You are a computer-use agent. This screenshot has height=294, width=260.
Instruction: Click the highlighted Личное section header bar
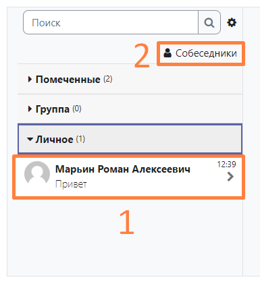pyautogui.click(x=130, y=139)
